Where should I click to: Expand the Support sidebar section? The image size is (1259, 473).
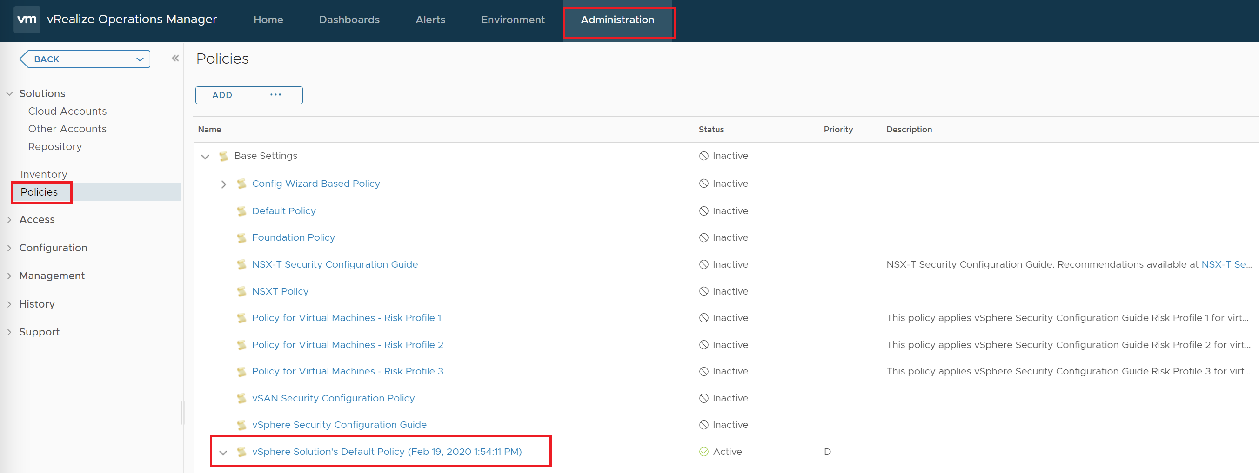click(9, 332)
